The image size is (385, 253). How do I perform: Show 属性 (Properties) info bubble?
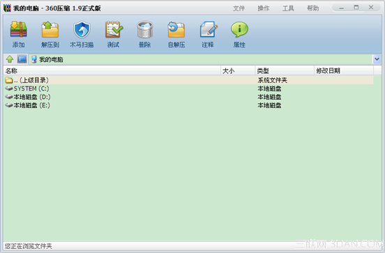pyautogui.click(x=239, y=30)
